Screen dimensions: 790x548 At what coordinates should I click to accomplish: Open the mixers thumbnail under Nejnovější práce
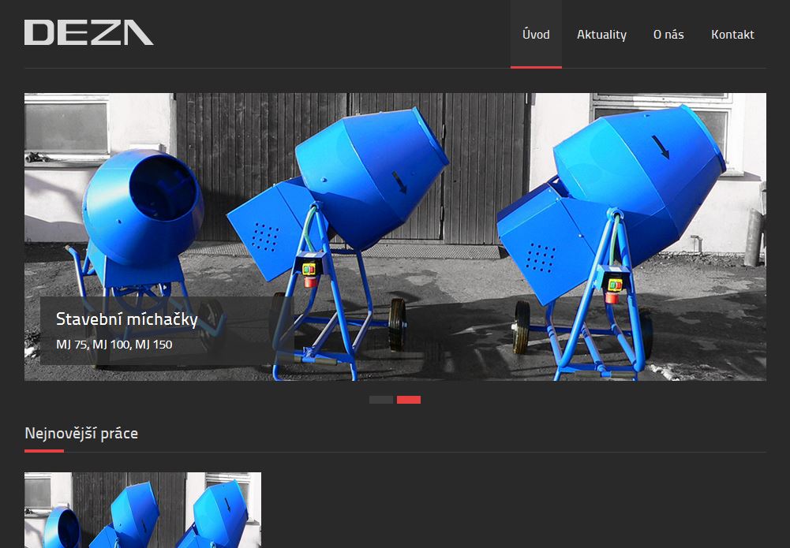[143, 509]
